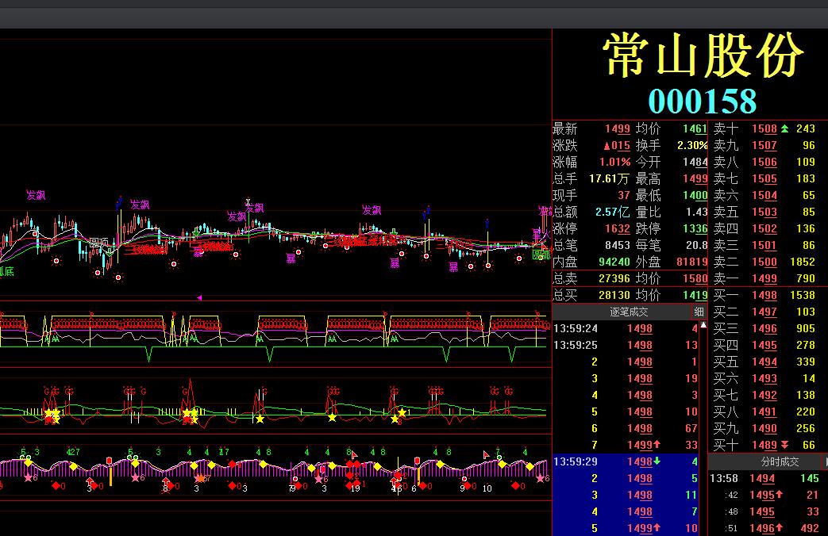Select the 买三 bid price 1496
828x536 pixels.
point(764,329)
